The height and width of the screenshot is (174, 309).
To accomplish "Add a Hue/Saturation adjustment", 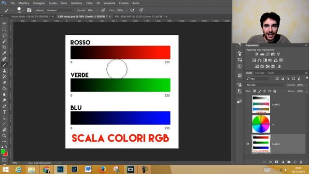I will click(x=254, y=60).
